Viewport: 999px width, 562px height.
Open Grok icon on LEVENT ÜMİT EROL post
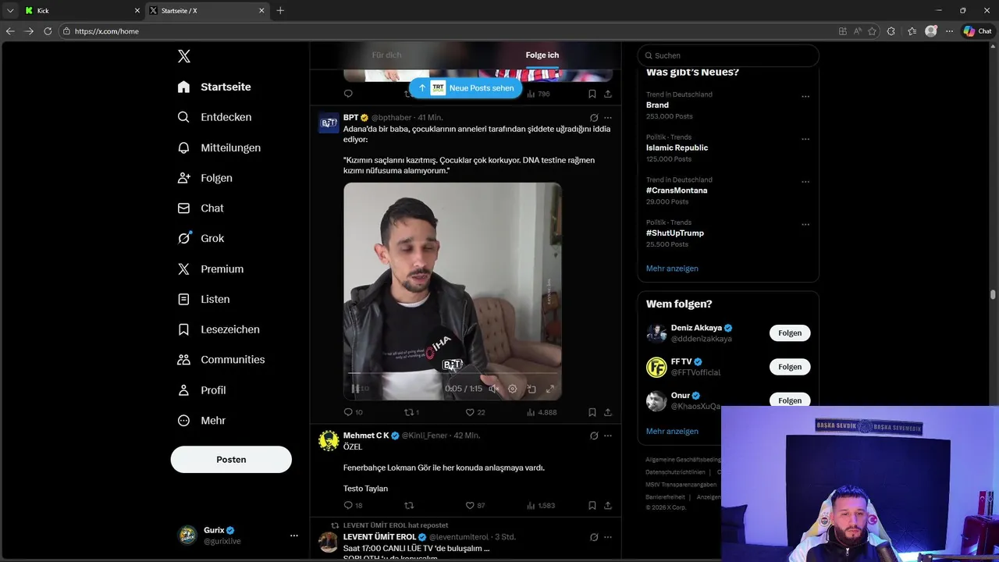click(594, 537)
